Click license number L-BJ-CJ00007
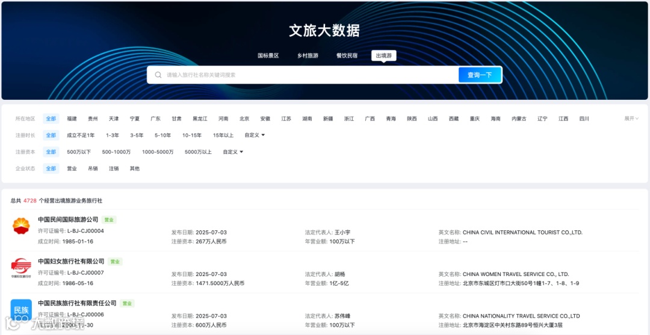 tap(85, 273)
